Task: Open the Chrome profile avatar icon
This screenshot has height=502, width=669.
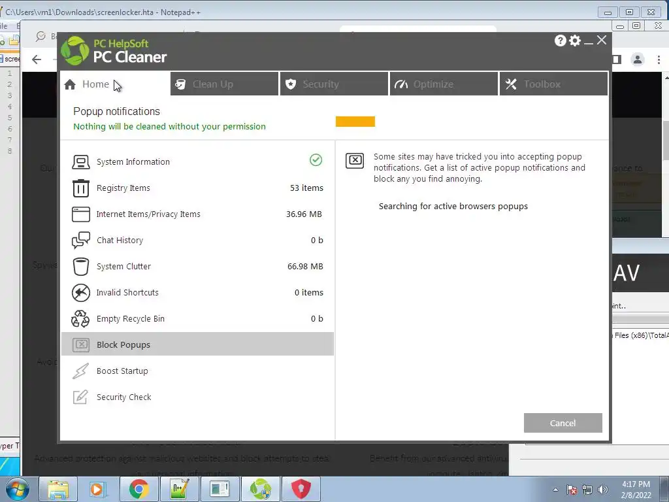Action: 638,59
